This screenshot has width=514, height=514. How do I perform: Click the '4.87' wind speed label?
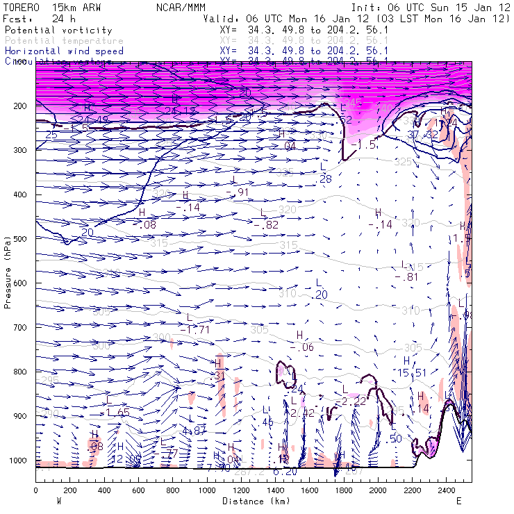click(194, 431)
